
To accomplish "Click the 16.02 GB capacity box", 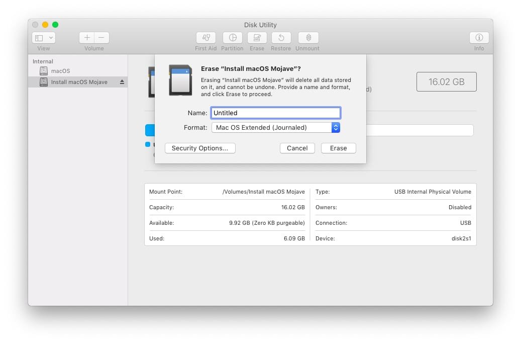I will 446,82.
